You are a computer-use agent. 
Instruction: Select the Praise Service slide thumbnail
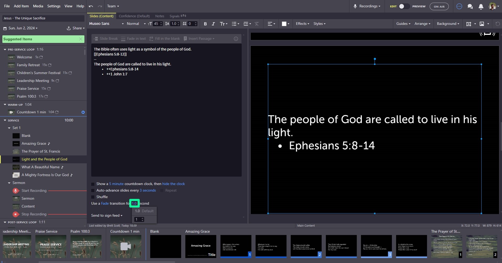point(51,247)
